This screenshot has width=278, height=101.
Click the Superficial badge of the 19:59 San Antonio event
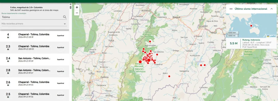point(61,59)
